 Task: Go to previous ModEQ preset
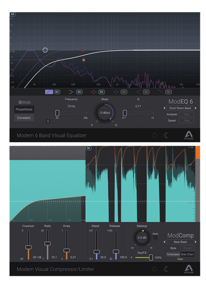[x=164, y=108]
